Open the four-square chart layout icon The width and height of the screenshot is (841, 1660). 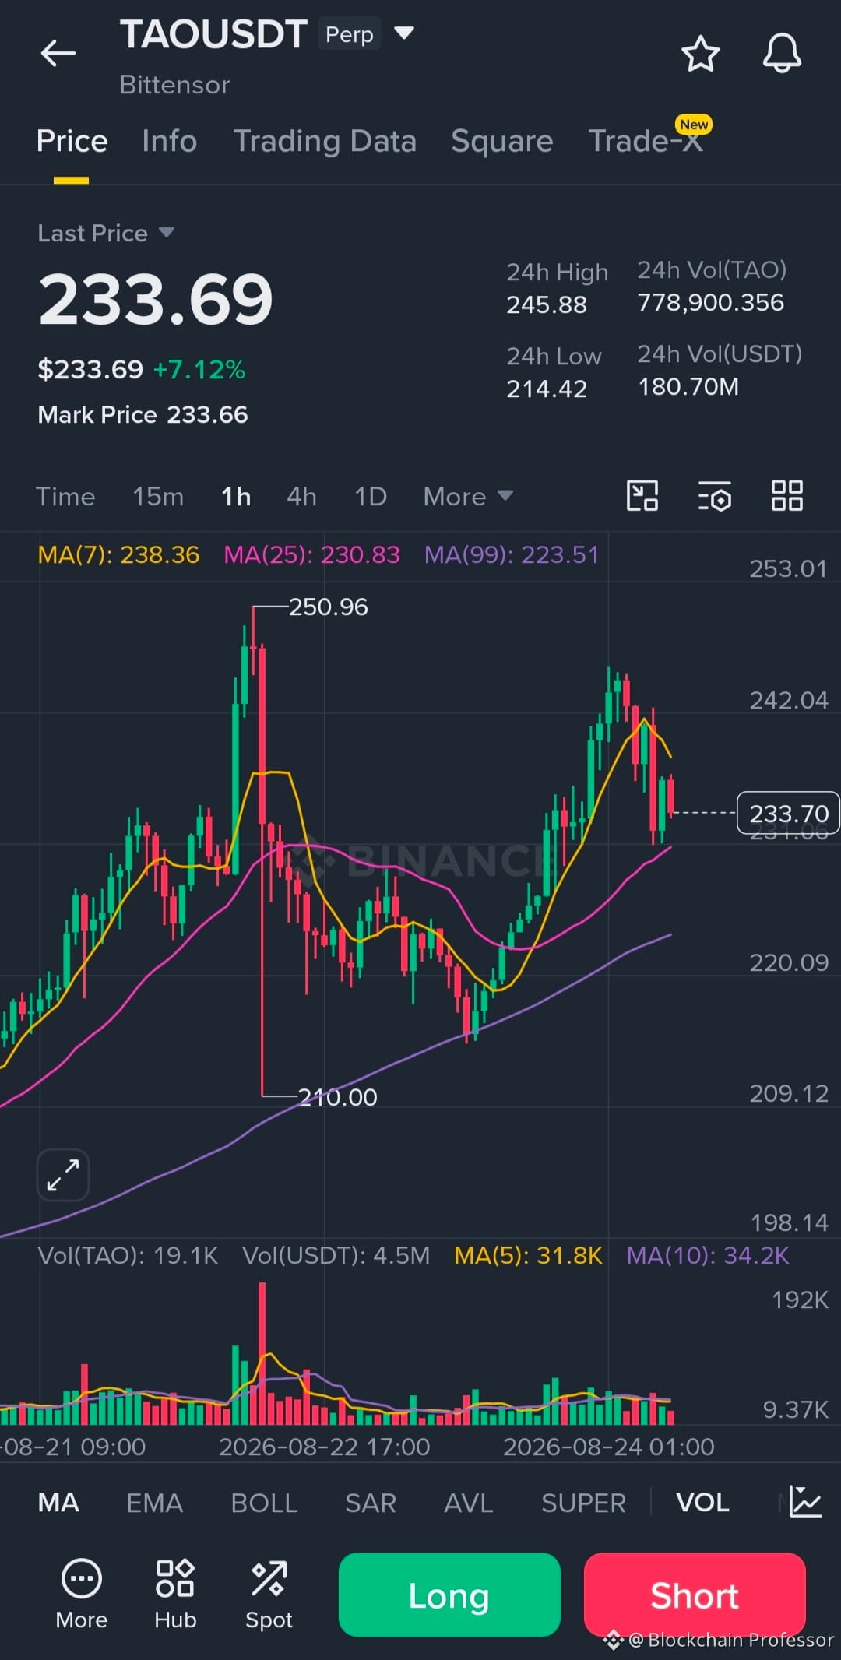click(x=786, y=496)
